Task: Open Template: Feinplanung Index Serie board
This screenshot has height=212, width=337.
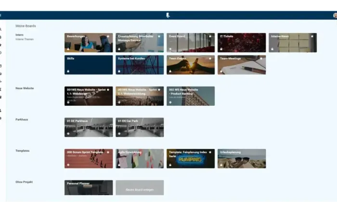Action: 191,159
